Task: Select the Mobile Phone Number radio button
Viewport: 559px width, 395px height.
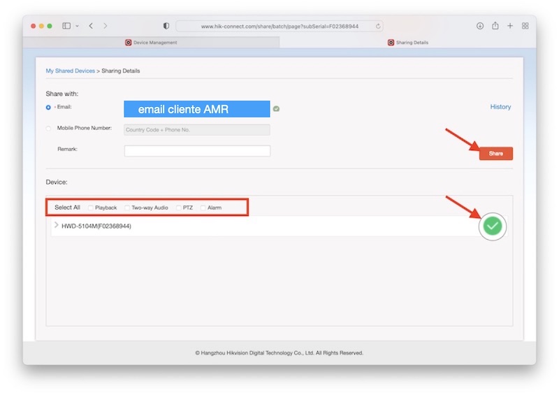Action: pyautogui.click(x=48, y=129)
